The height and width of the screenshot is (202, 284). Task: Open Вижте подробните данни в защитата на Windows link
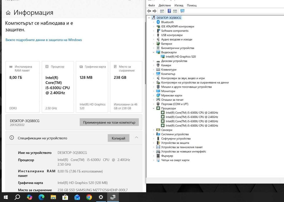pyautogui.click(x=44, y=40)
